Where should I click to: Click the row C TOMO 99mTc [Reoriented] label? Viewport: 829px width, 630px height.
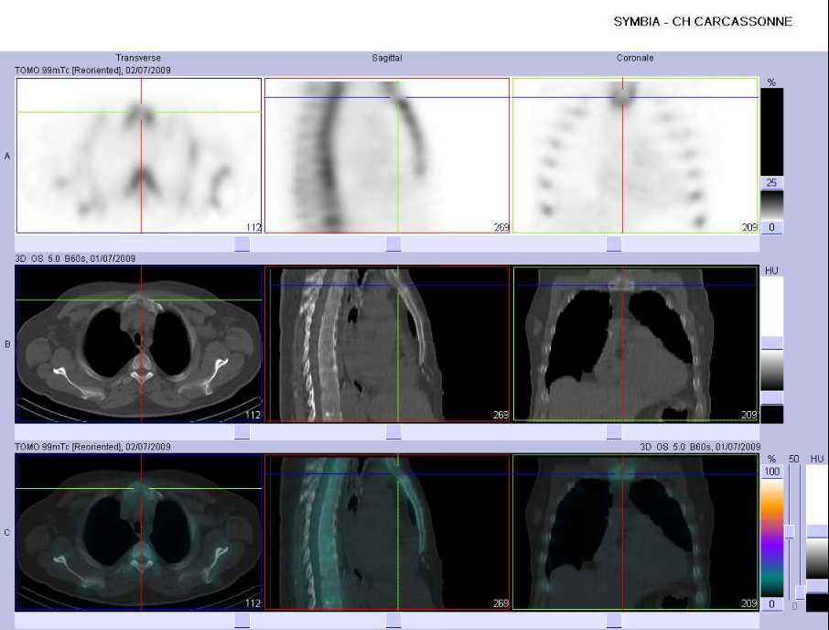pyautogui.click(x=92, y=447)
